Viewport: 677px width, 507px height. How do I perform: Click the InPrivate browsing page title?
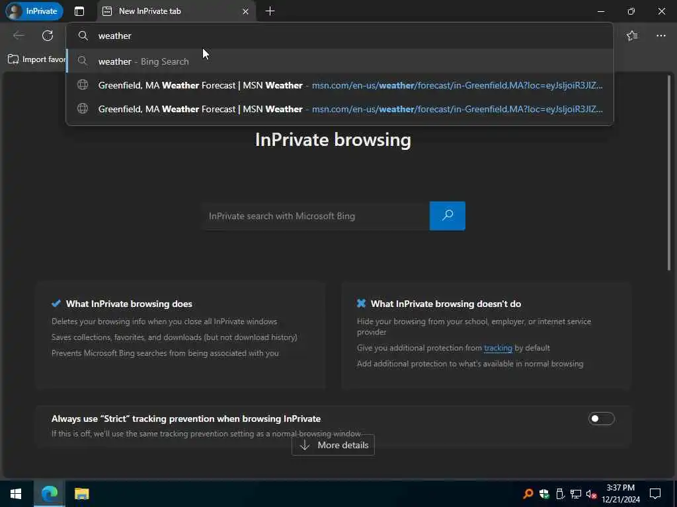[x=333, y=140]
